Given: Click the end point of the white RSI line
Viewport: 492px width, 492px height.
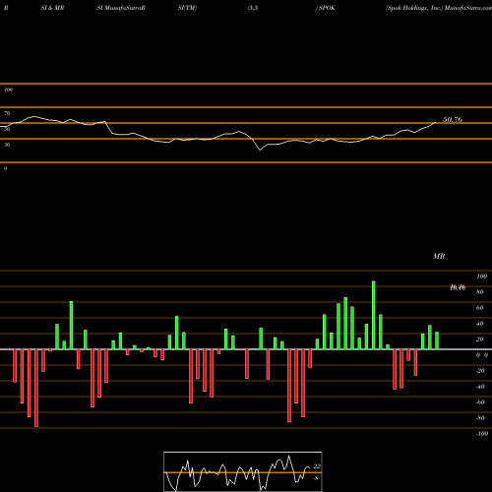Looking at the screenshot, I should point(436,122).
